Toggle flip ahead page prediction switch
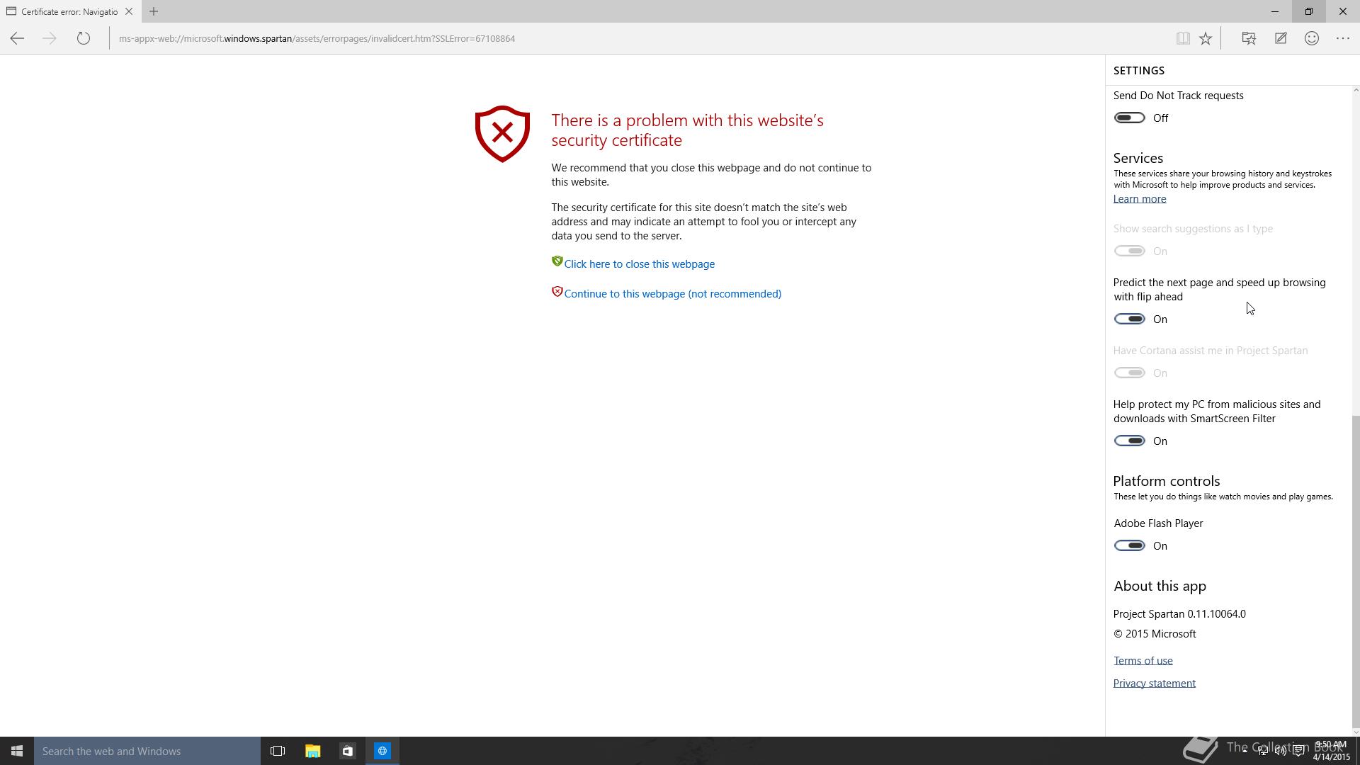1360x765 pixels. click(1129, 319)
